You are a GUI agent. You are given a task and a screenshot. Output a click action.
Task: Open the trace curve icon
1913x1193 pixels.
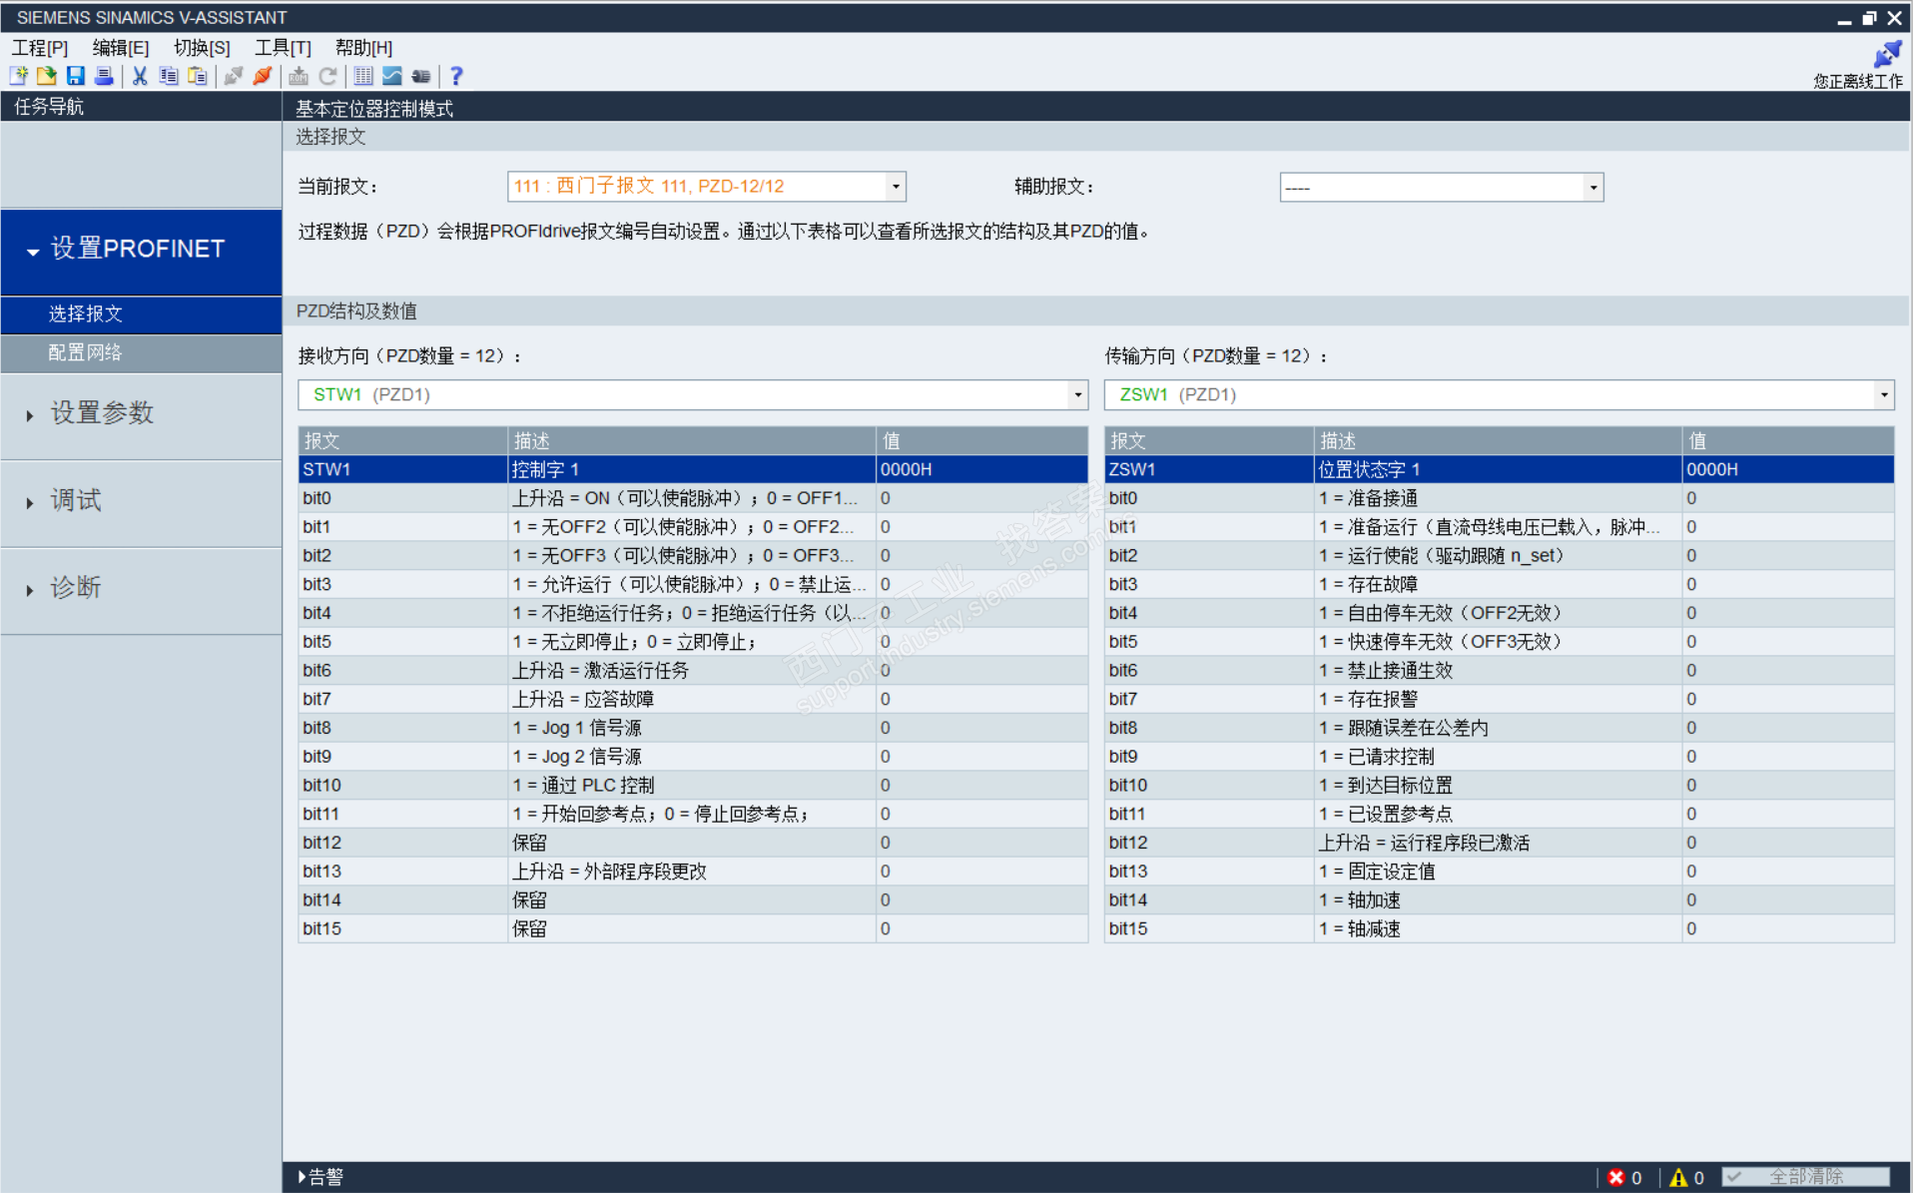click(x=392, y=76)
